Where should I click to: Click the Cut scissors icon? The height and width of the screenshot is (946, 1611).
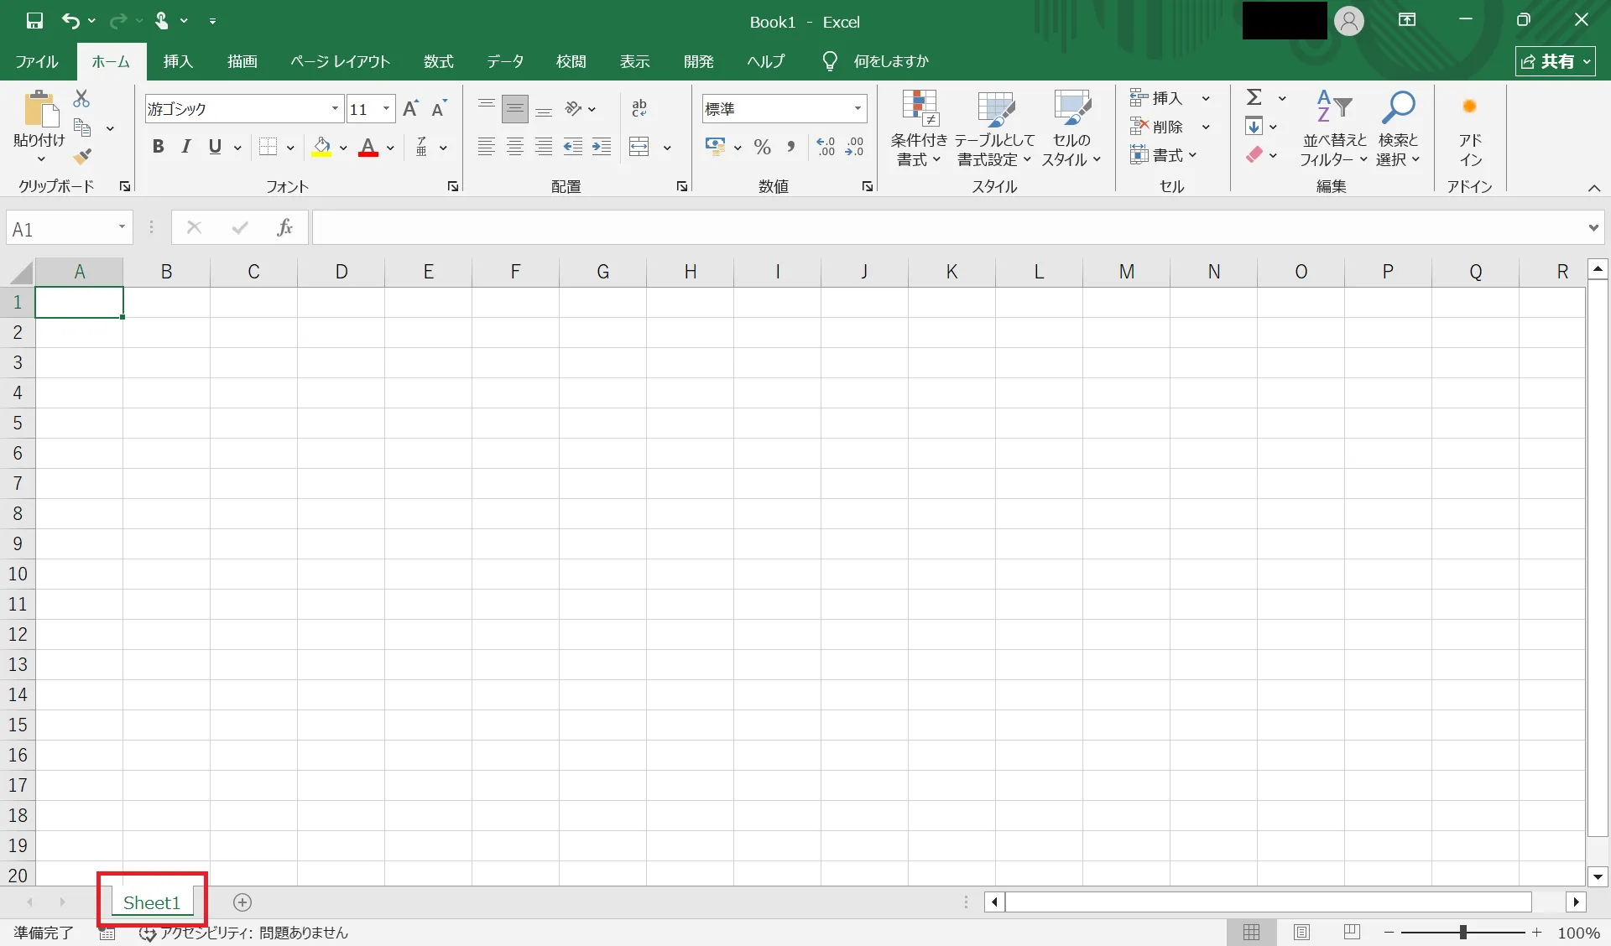click(81, 99)
